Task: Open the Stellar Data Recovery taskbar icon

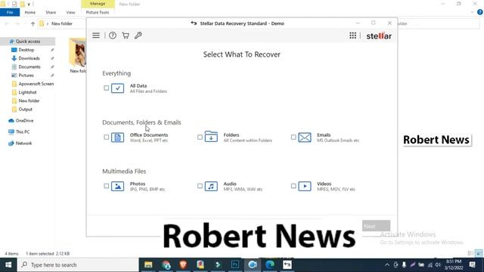Action: coord(287,265)
